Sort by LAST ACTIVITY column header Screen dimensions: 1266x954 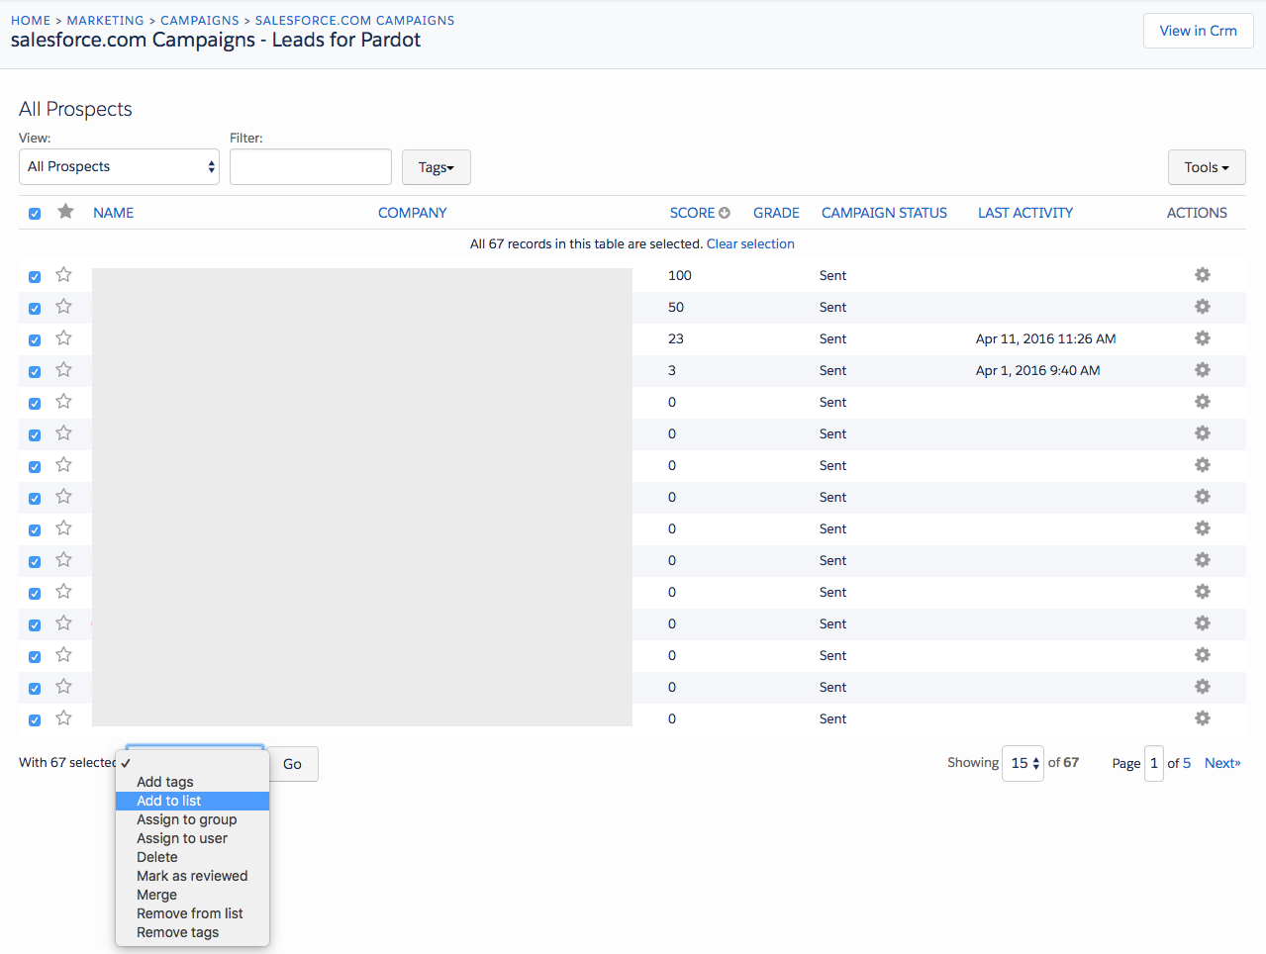[x=1025, y=213]
